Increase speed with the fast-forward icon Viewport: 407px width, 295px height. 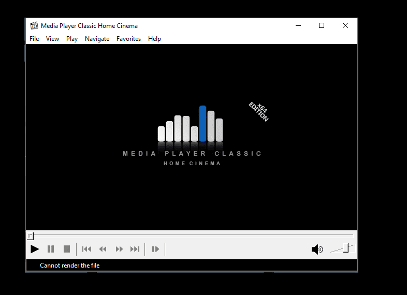pos(119,249)
